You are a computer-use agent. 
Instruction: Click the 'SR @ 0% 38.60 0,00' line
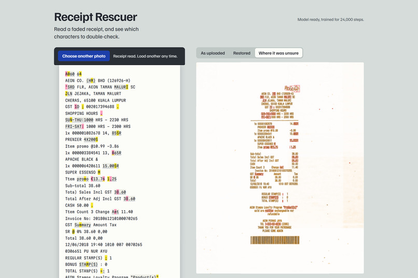pyautogui.click(x=86, y=231)
